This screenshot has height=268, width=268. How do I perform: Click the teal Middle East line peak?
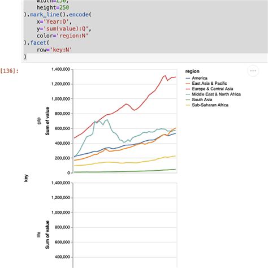point(107,120)
